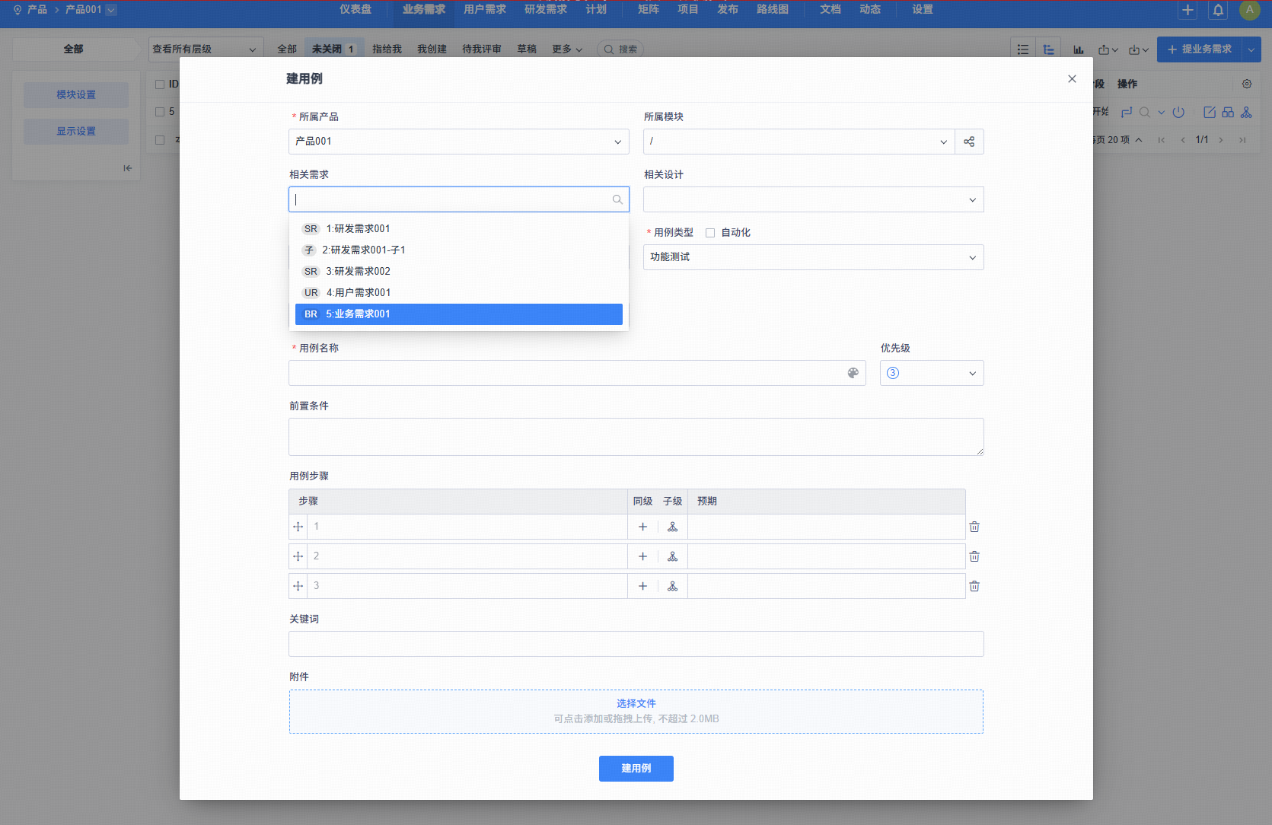Viewport: 1272px width, 825px height.
Task: Pick 2:研发需求001-子1 from the list
Action: (x=363, y=250)
